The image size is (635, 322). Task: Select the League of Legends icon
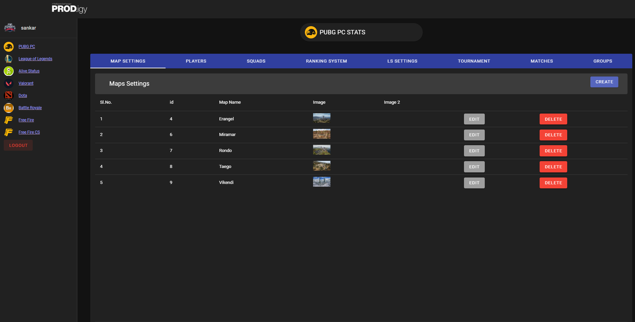tap(9, 59)
